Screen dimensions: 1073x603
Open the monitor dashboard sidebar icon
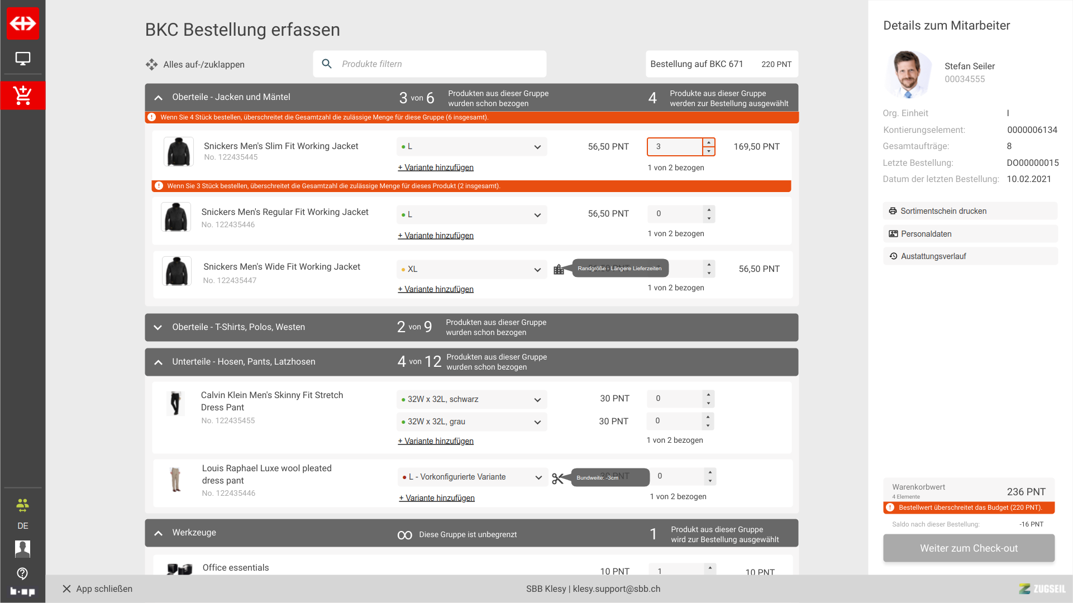pyautogui.click(x=22, y=59)
